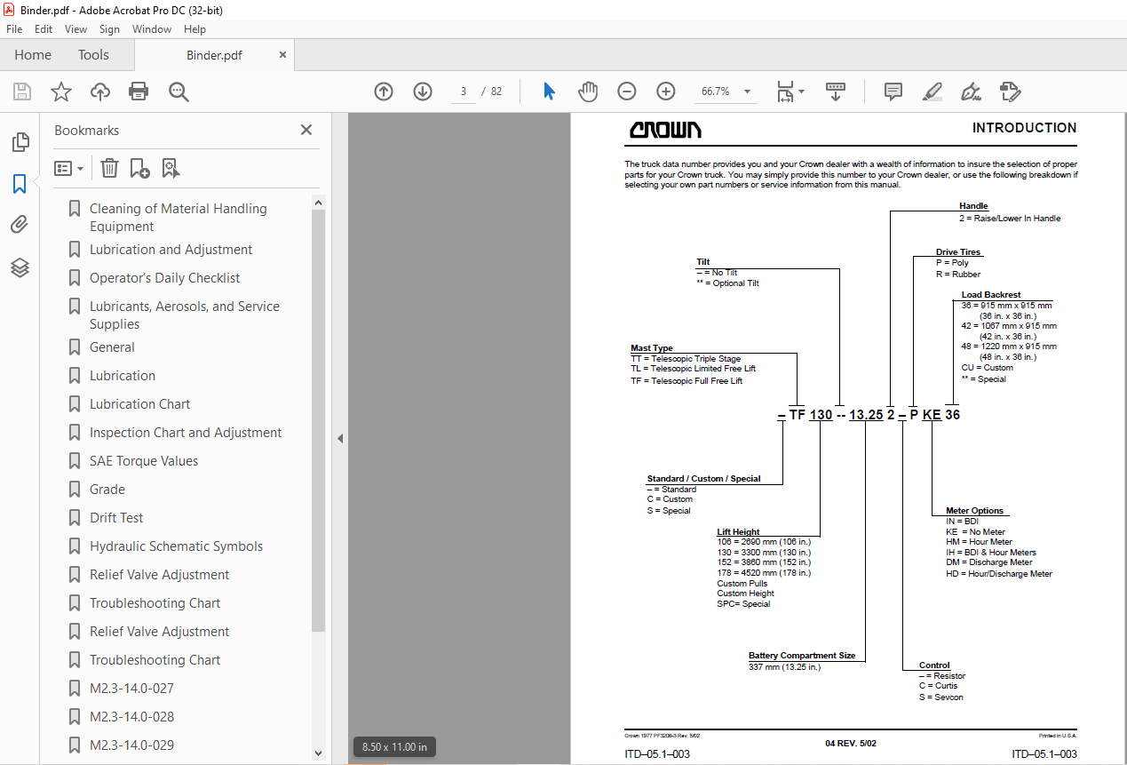1127x765 pixels.
Task: Click the page number input field
Action: point(464,92)
